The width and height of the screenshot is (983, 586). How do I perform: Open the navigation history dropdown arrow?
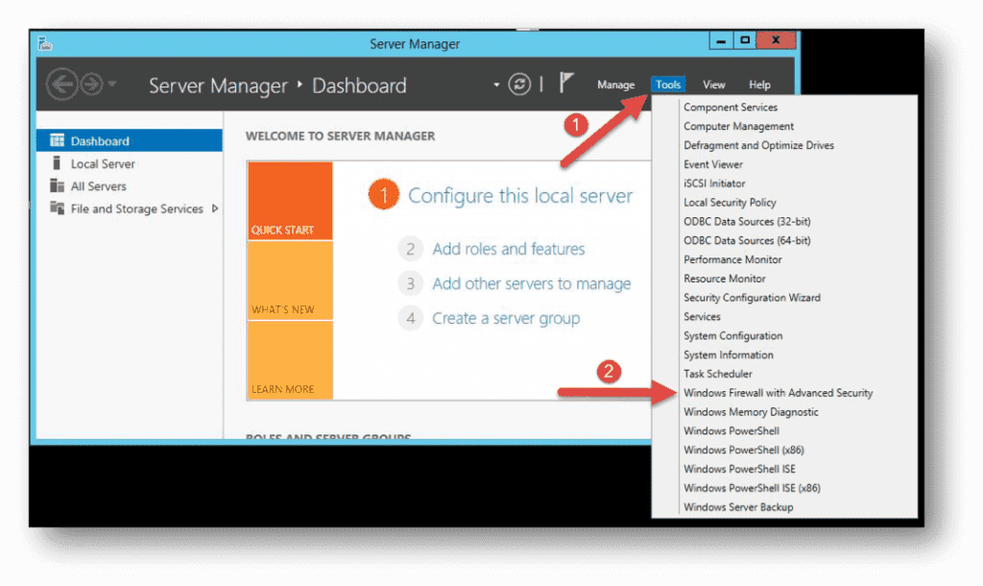[112, 85]
